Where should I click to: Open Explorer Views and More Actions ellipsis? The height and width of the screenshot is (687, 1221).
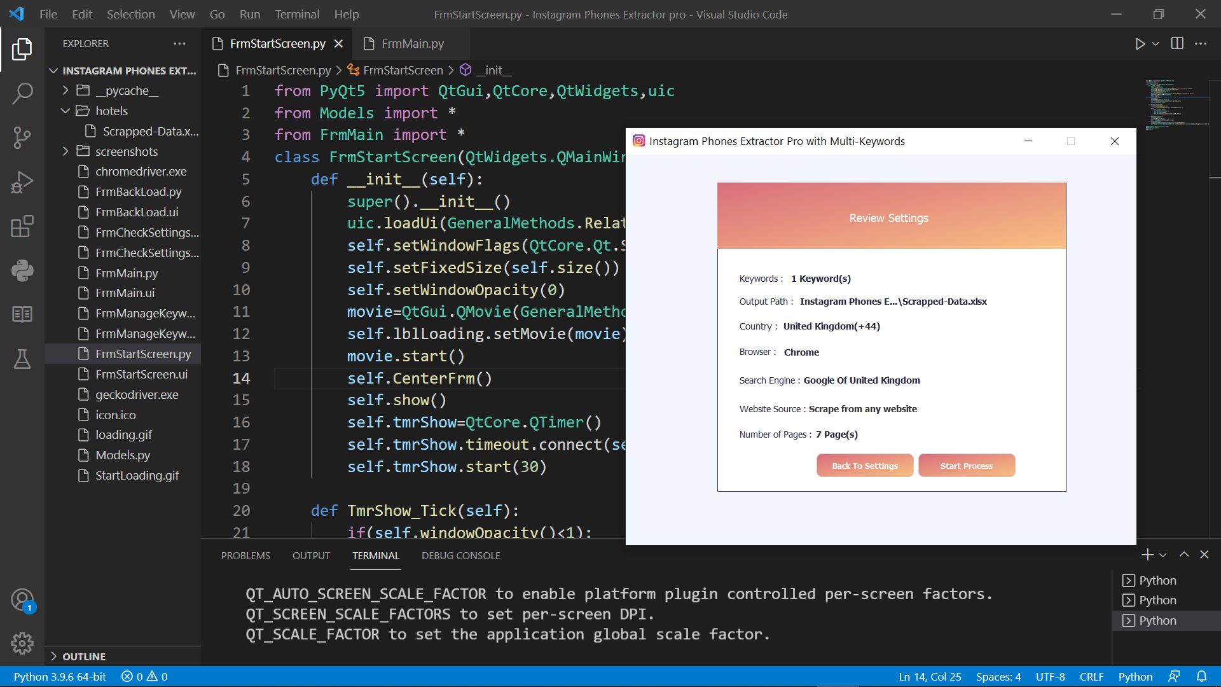pos(180,43)
